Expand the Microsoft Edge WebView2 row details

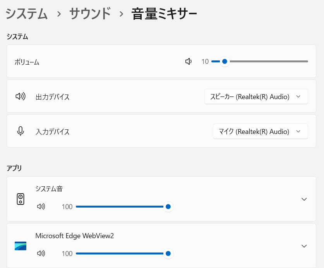[x=304, y=246]
